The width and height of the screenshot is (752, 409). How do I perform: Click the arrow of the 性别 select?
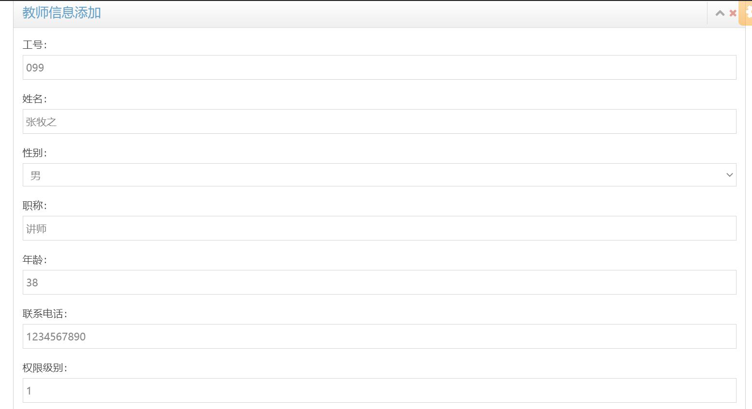click(x=729, y=175)
